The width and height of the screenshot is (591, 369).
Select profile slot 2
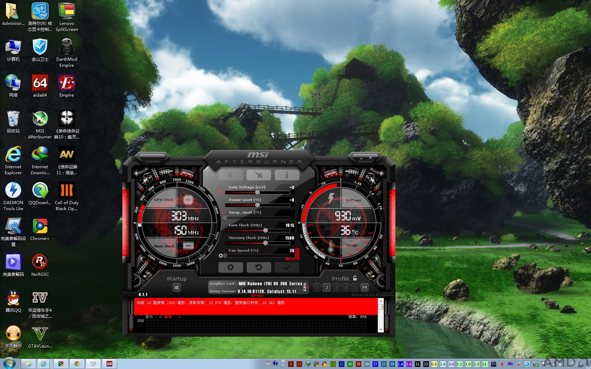point(326,287)
